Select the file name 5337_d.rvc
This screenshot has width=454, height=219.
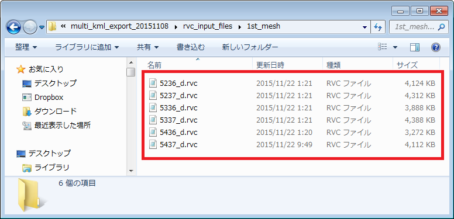(178, 120)
